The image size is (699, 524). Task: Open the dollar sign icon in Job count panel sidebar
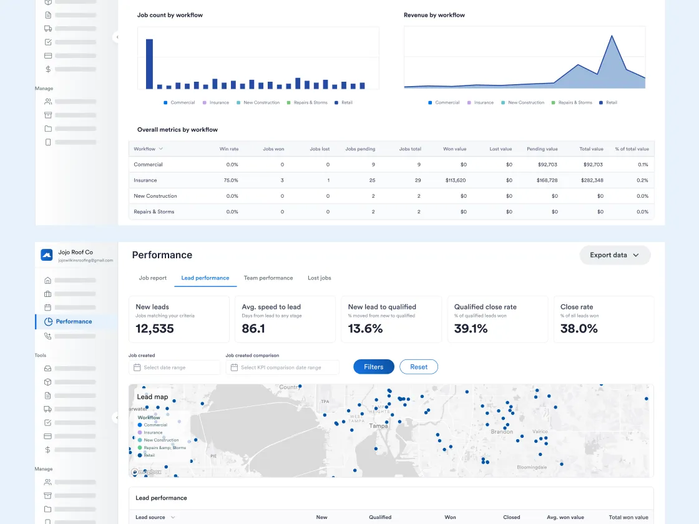pyautogui.click(x=48, y=69)
